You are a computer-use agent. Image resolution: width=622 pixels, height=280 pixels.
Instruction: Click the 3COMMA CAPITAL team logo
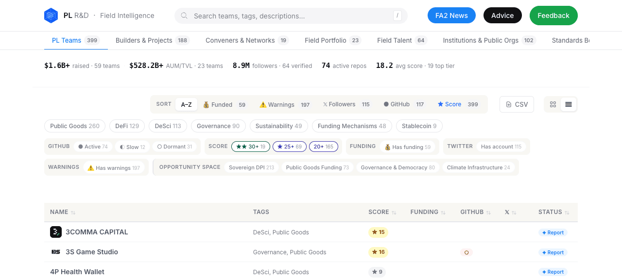coord(56,232)
